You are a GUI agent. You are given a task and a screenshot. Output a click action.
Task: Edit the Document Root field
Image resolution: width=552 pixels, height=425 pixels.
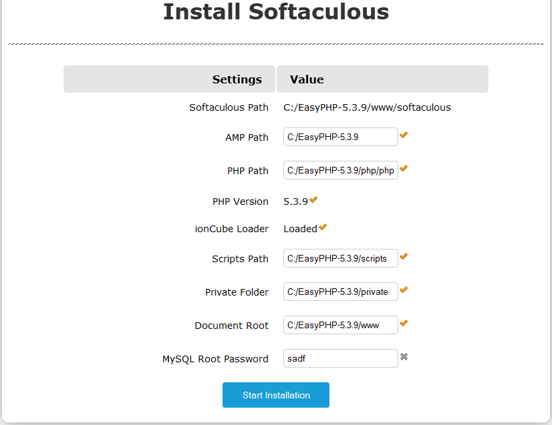[x=340, y=325]
